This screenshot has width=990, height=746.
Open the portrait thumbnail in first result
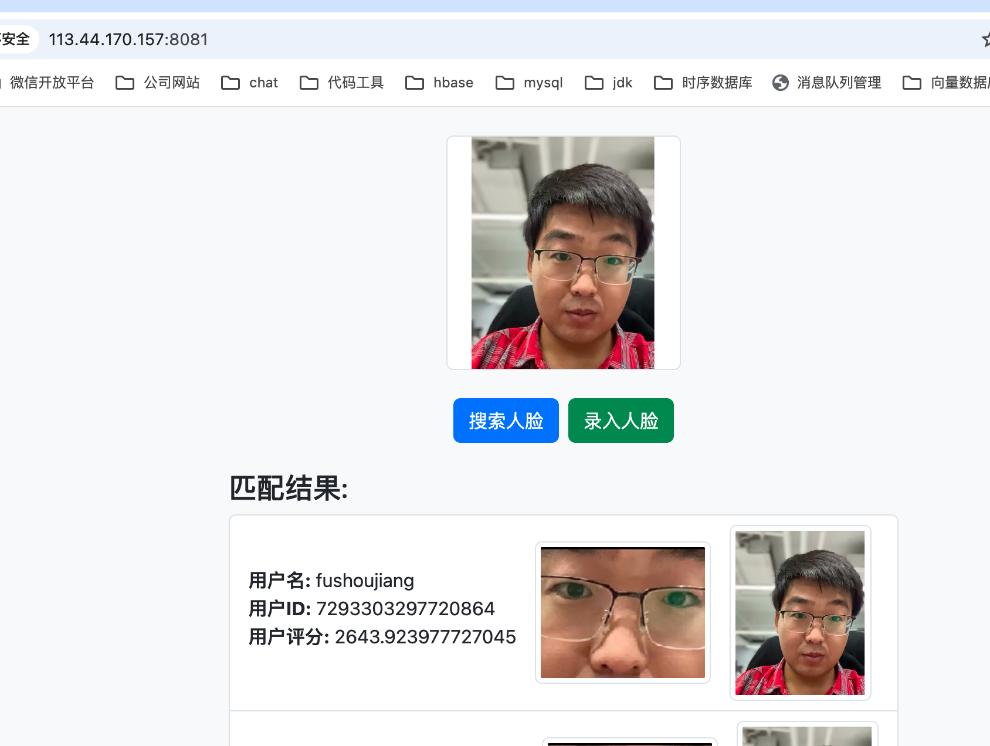click(x=800, y=612)
